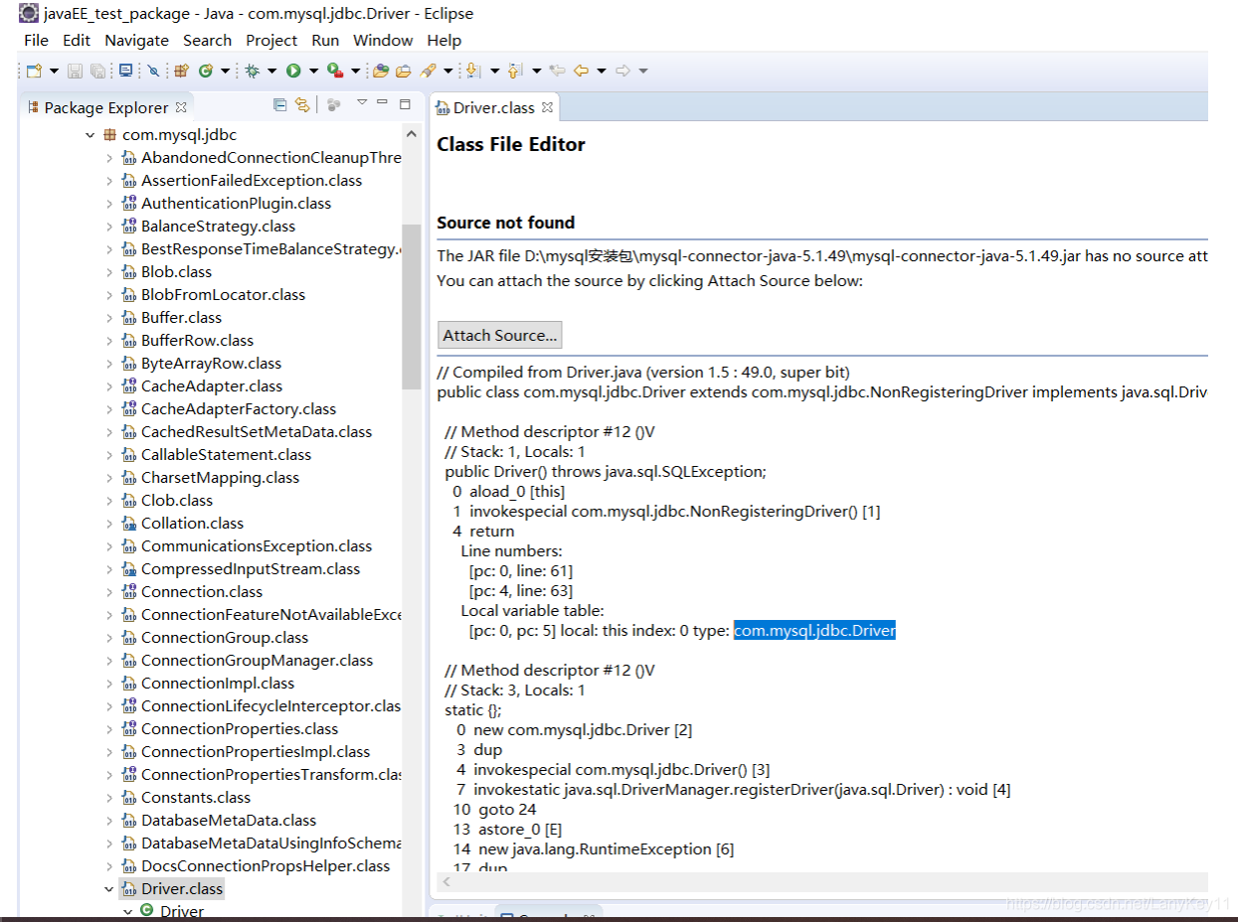Expand Blob.class tree node
The image size is (1238, 922).
pyautogui.click(x=109, y=271)
